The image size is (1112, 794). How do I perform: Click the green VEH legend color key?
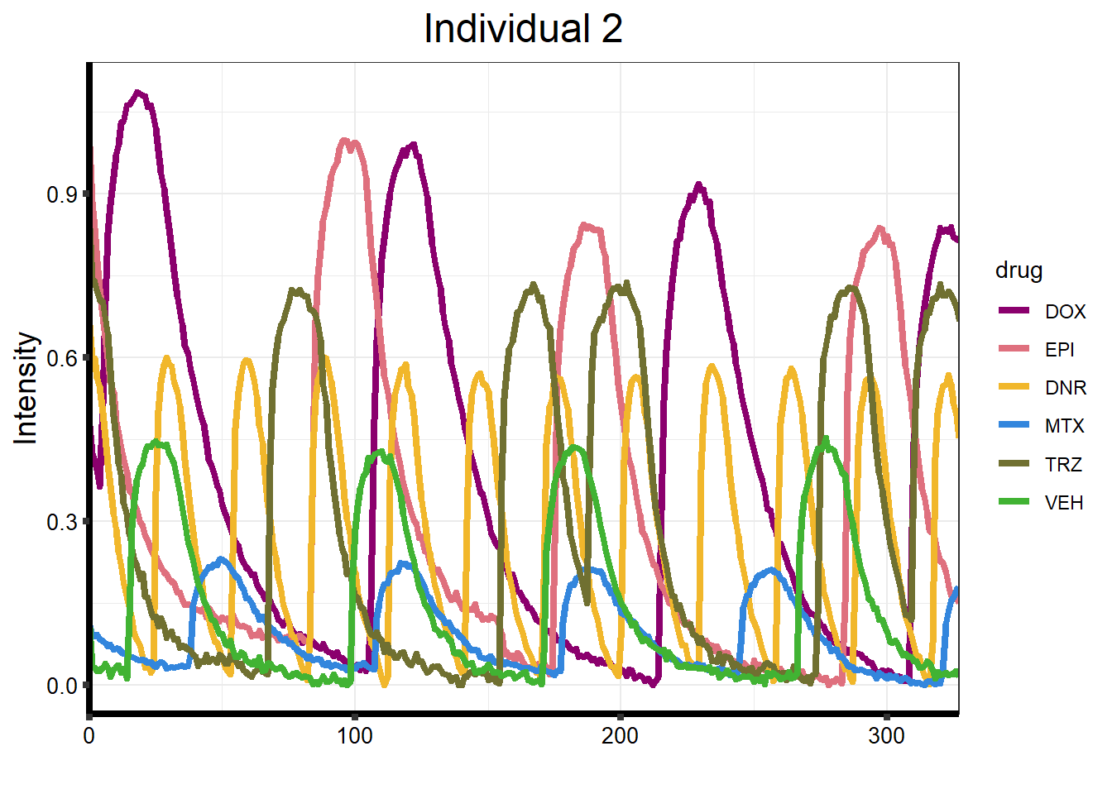[x=1014, y=501]
